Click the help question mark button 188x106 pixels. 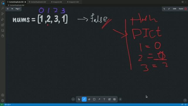coord(185,100)
